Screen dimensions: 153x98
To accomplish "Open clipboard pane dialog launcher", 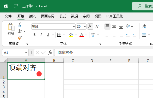I will (27, 44).
